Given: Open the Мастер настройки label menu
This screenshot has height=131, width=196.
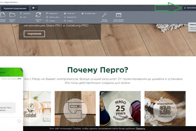Looking at the screenshot, I should [105, 20].
